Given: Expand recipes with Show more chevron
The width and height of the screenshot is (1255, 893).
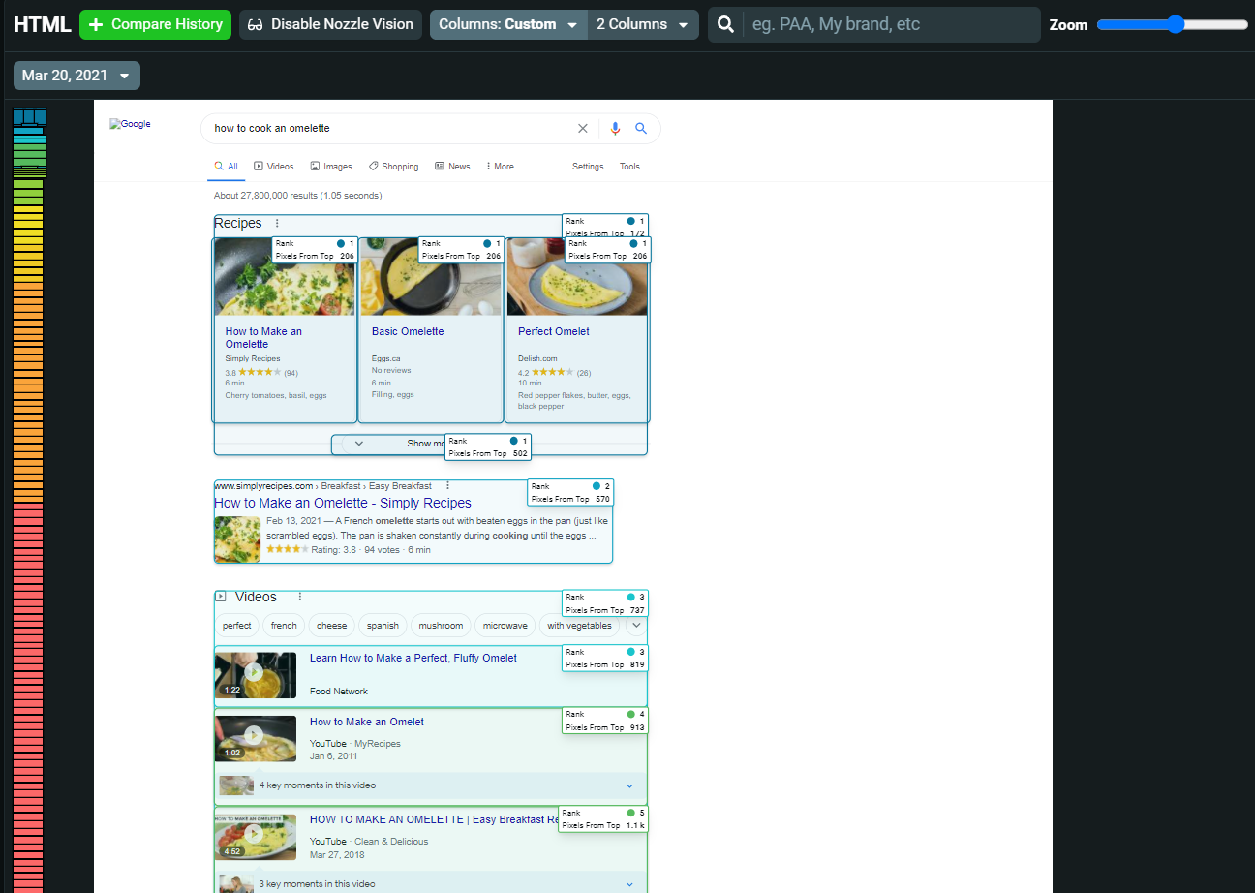Looking at the screenshot, I should (358, 444).
